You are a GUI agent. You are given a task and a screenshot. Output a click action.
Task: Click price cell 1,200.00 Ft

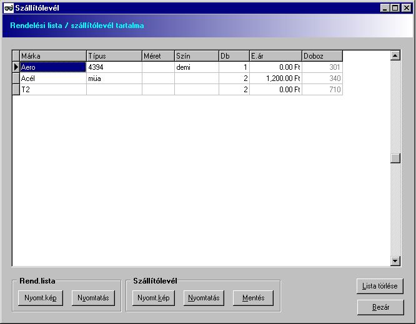[x=275, y=79]
